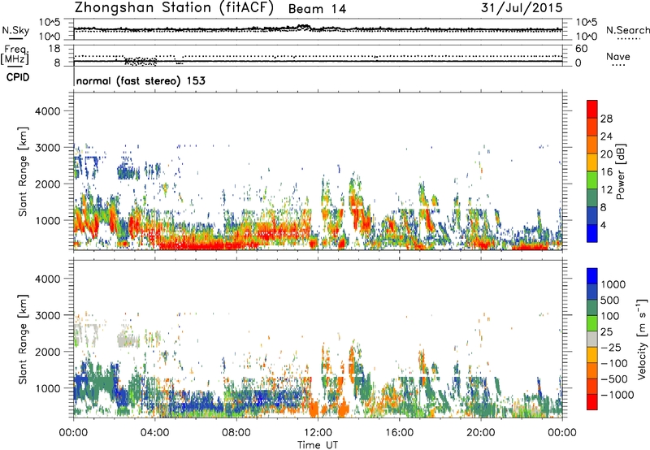The width and height of the screenshot is (650, 450).
Task: Click the "CPID" label
Action: tap(18, 77)
